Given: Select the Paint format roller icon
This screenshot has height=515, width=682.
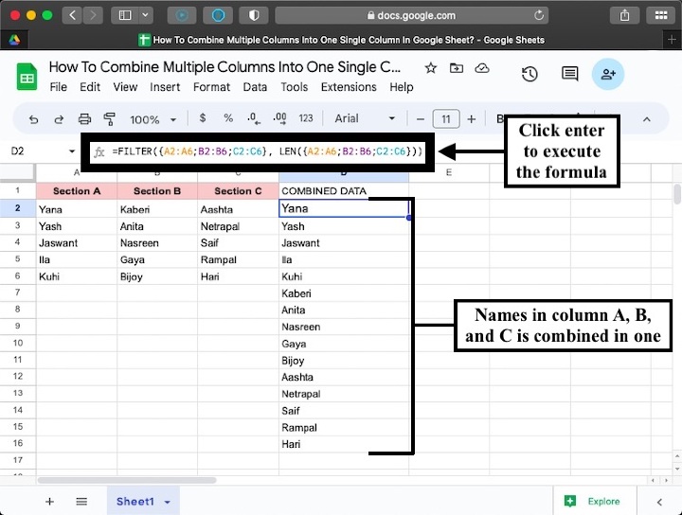Looking at the screenshot, I should (x=110, y=119).
